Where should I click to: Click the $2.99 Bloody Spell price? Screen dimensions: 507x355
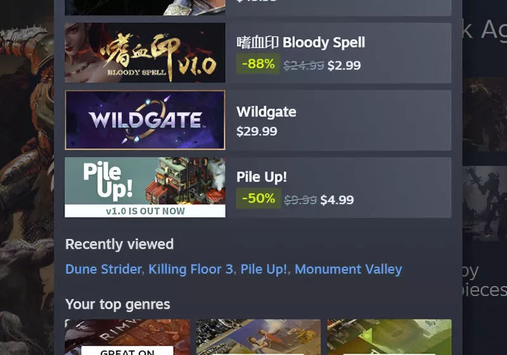[x=344, y=65]
